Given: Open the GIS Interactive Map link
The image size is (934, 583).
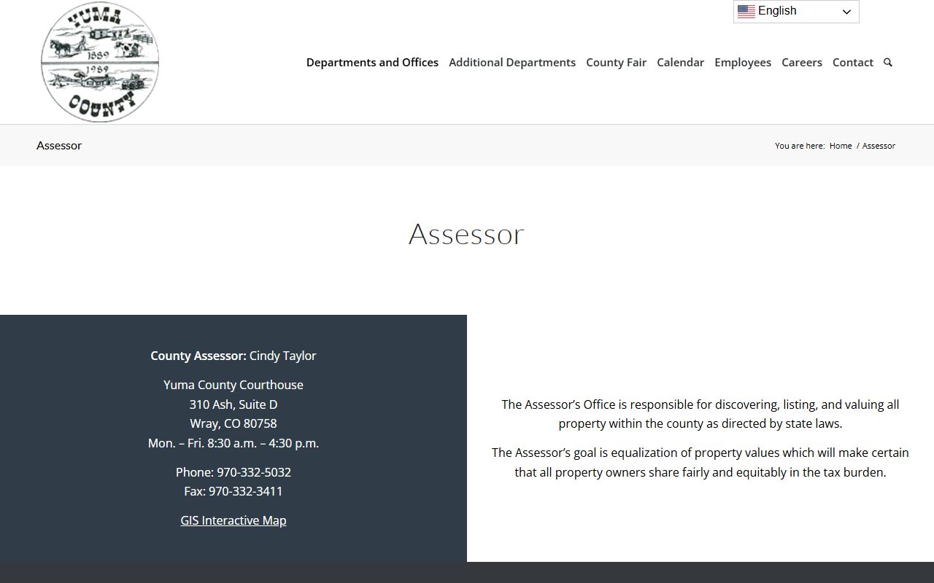Looking at the screenshot, I should click(x=233, y=520).
